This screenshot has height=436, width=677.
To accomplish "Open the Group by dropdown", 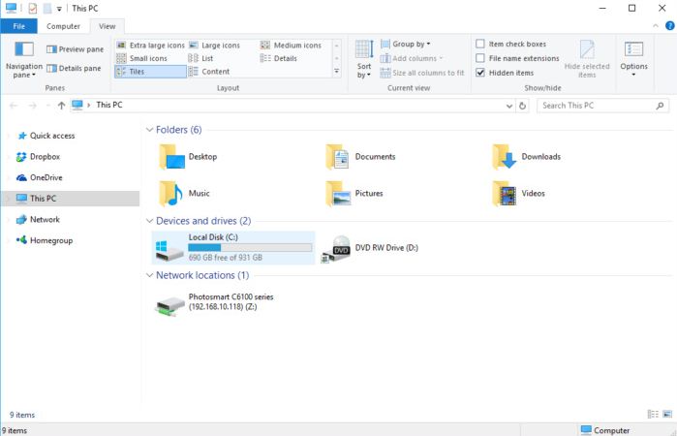I will (x=406, y=44).
